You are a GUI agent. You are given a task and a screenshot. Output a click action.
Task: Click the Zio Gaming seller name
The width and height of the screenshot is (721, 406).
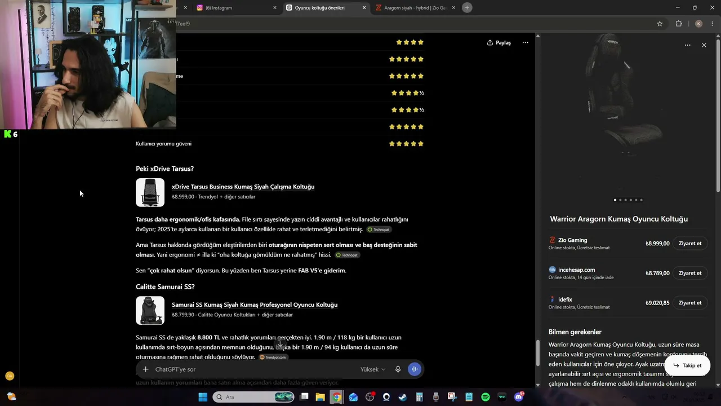click(x=572, y=240)
